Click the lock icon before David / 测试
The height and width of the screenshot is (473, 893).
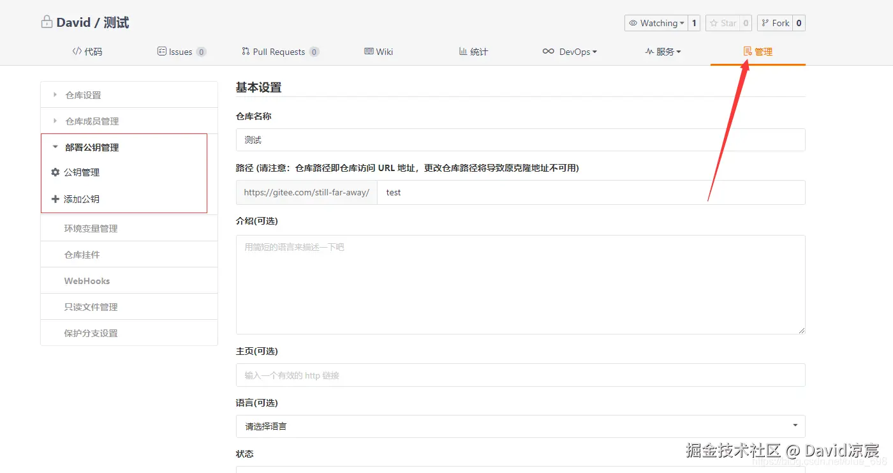[x=47, y=20]
